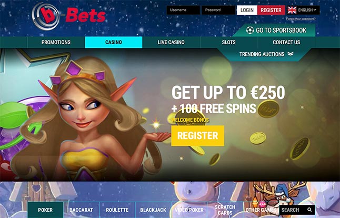
Task: Focus the Username input field
Action: point(183,10)
